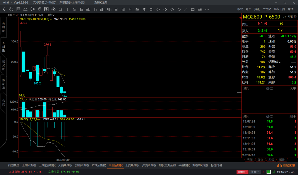Image resolution: width=298 pixels, height=175 pixels.
Task: Open the 帮助 menu
Action: click(x=291, y=9)
